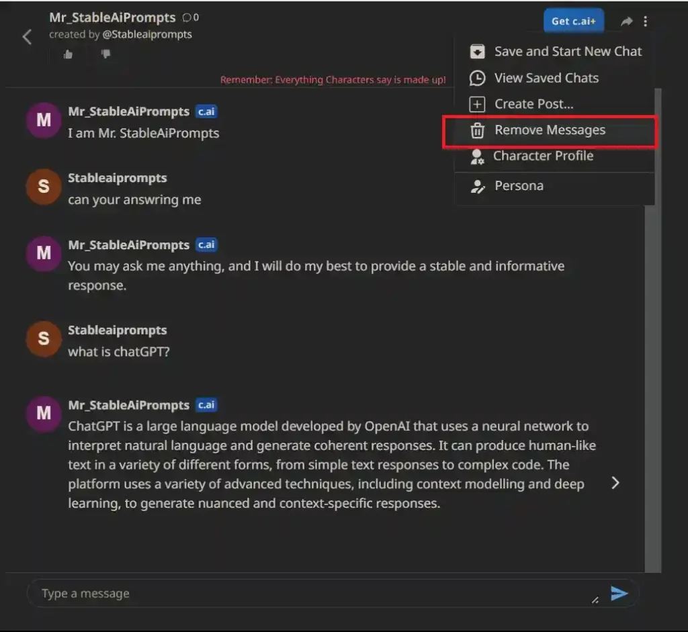Click the avatar beside 'I am Mr. StableAiPrompts'
Screen dimensions: 688x632
click(x=44, y=120)
